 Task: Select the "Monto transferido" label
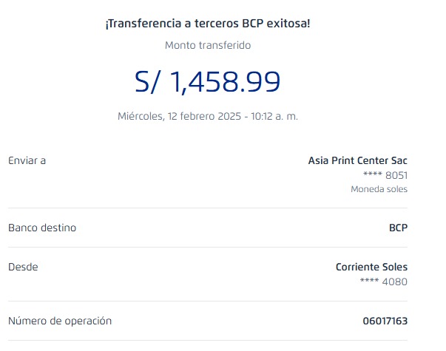tap(208, 45)
